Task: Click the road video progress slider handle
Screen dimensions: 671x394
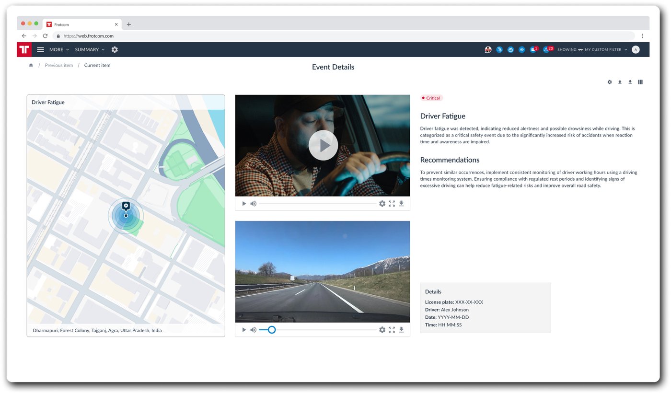Action: (x=272, y=330)
